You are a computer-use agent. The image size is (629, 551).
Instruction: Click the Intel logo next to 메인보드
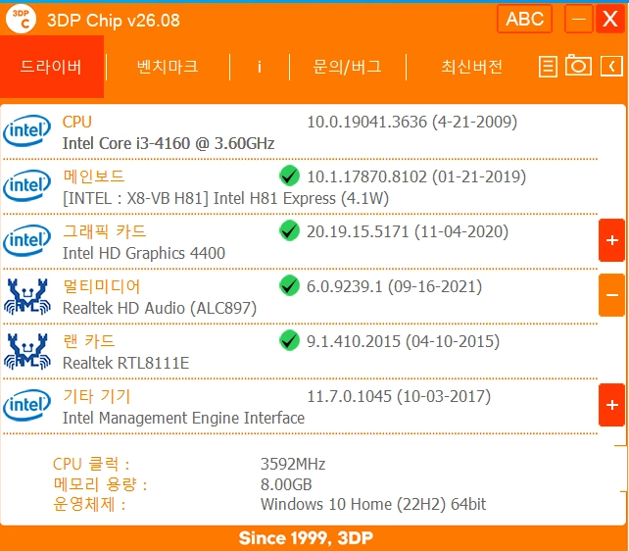click(26, 186)
